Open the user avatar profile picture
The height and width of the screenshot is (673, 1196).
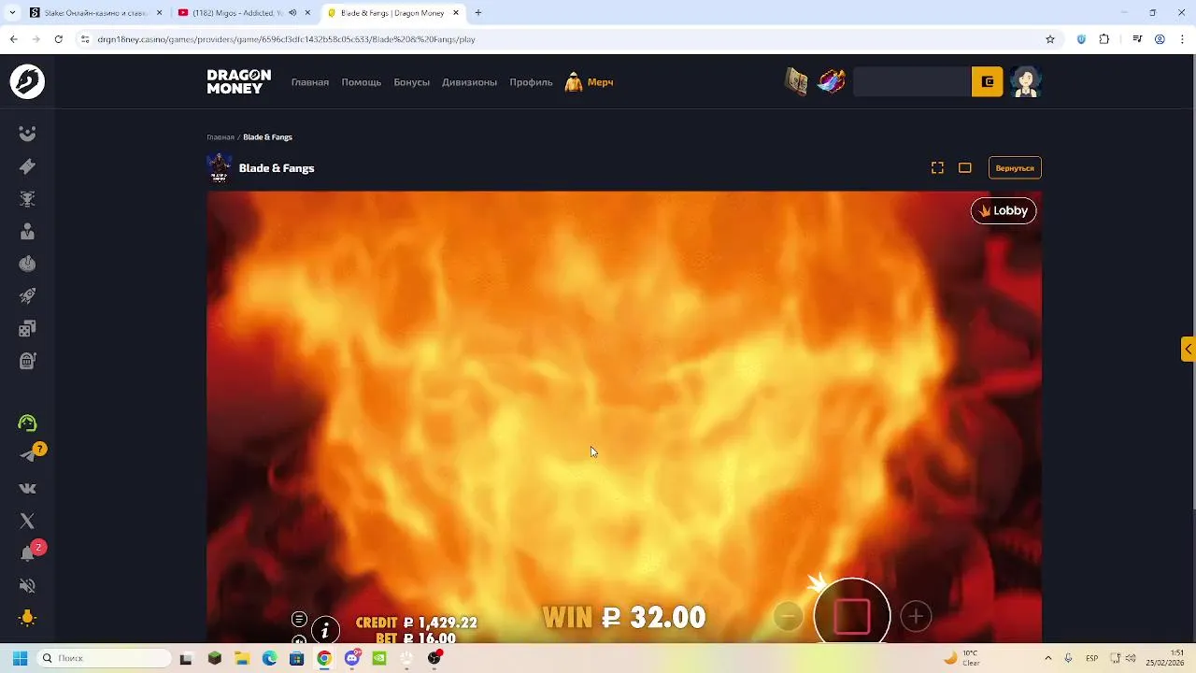[1026, 82]
